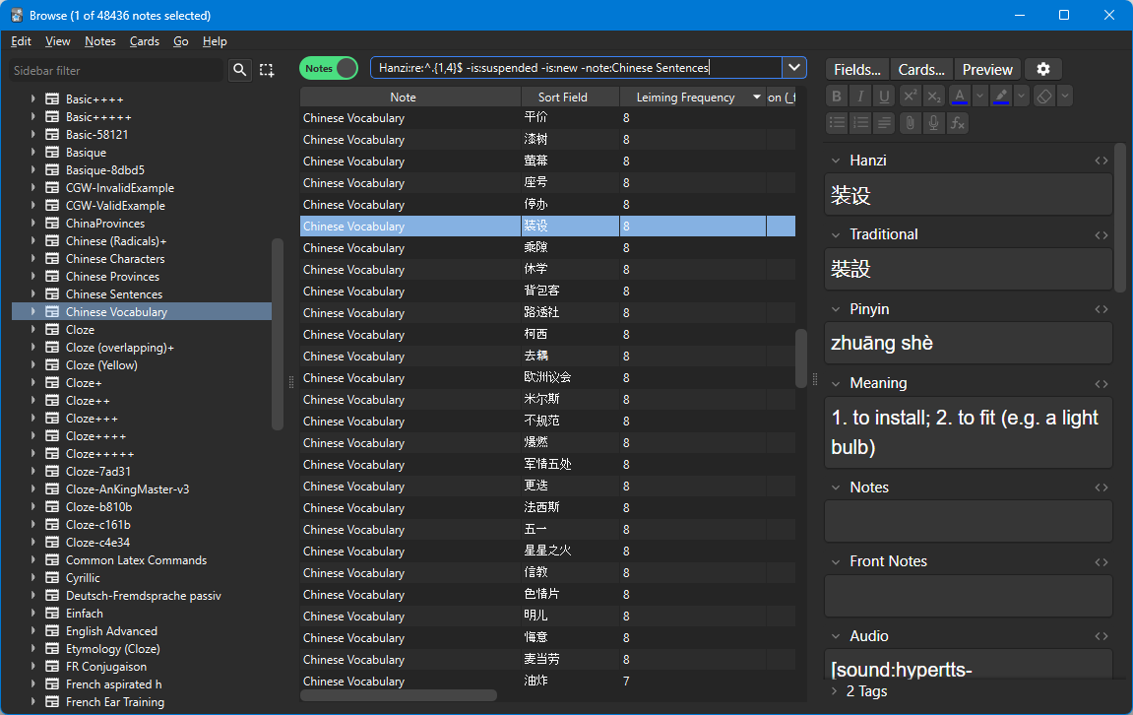
Task: Click the Preview button
Action: 987,69
